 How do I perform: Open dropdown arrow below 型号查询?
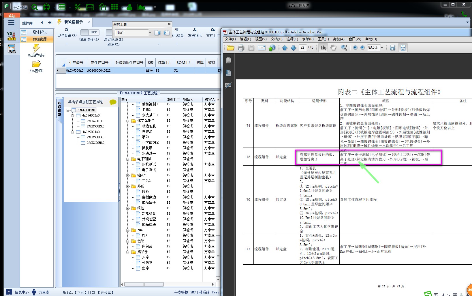click(67, 44)
